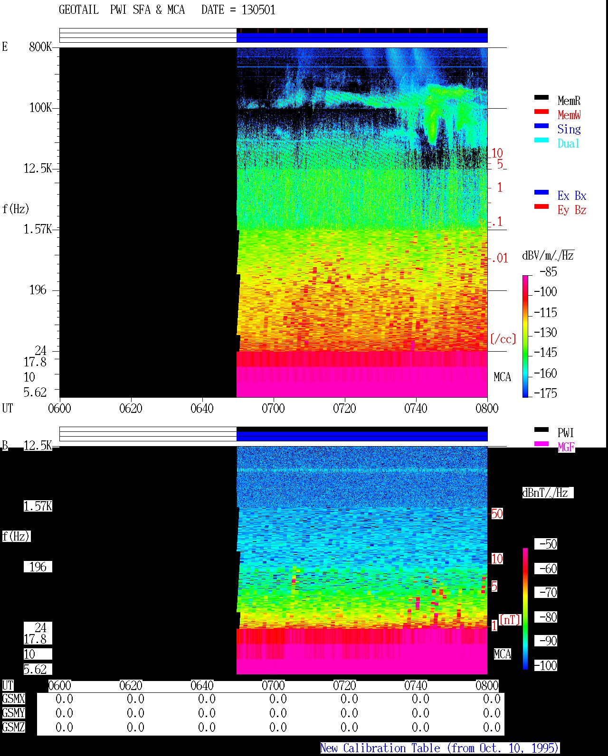Click the blue Ex Bx legend swatch

(541, 192)
